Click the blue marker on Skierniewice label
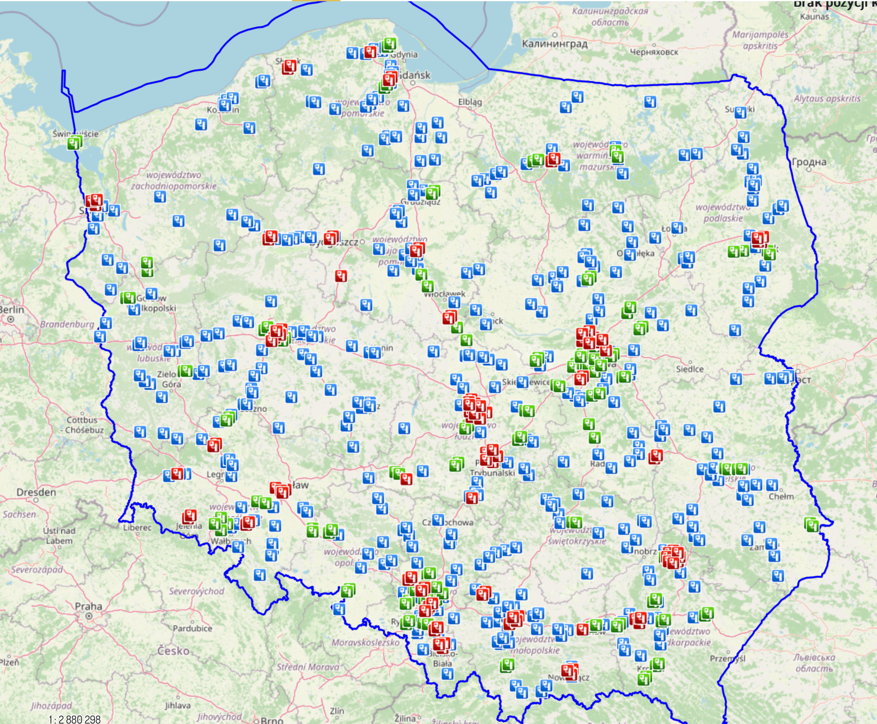877x724 pixels. (523, 382)
